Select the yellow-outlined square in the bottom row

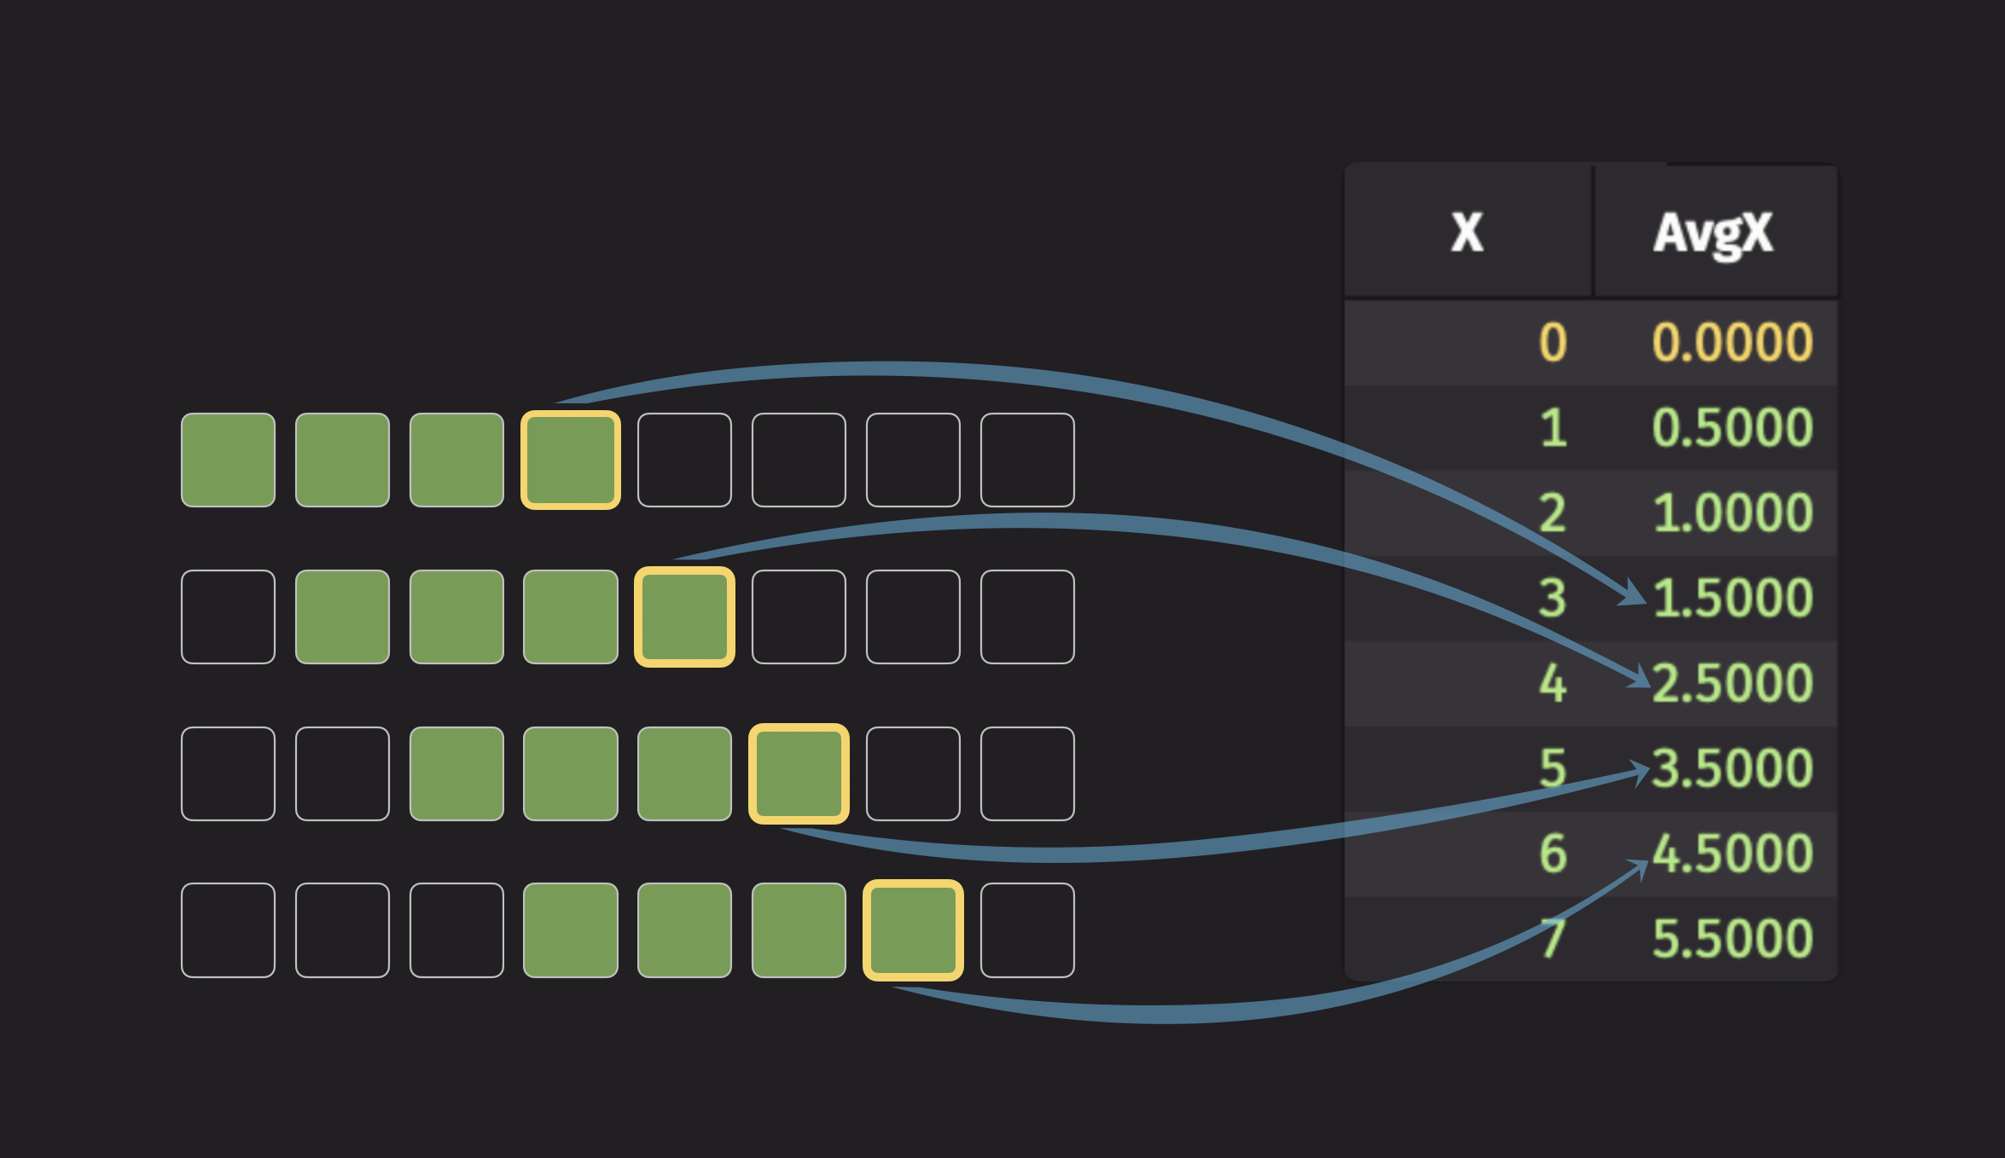tap(913, 930)
